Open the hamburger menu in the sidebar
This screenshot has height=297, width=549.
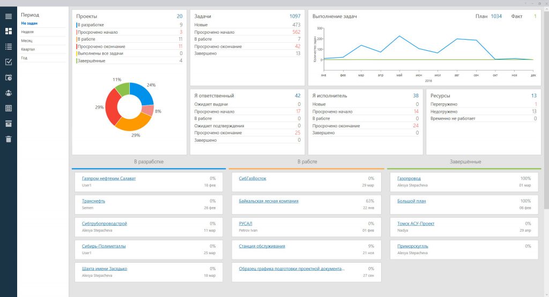click(x=8, y=16)
